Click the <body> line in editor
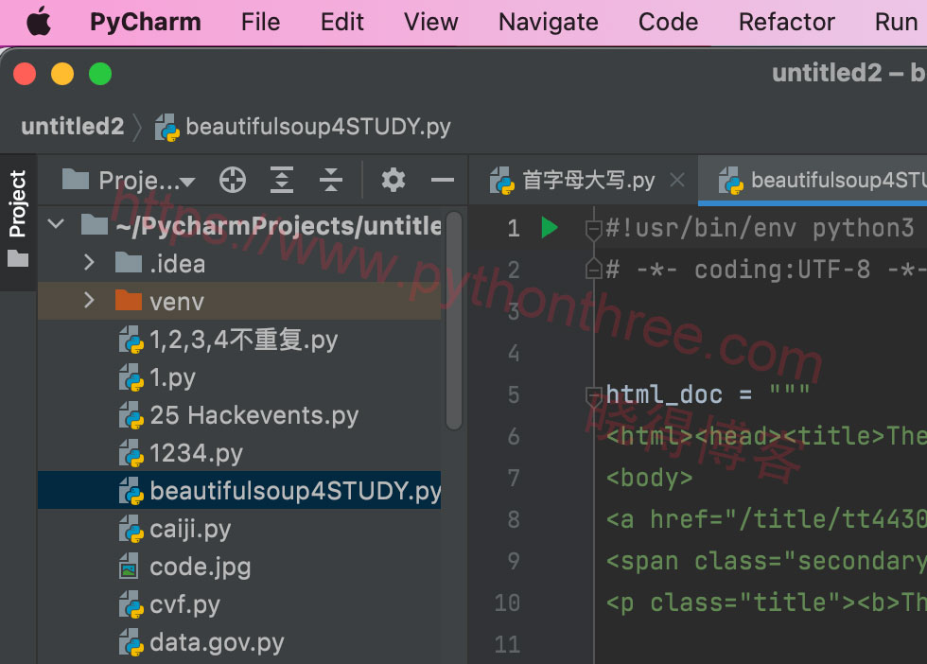Image resolution: width=927 pixels, height=664 pixels. [649, 477]
